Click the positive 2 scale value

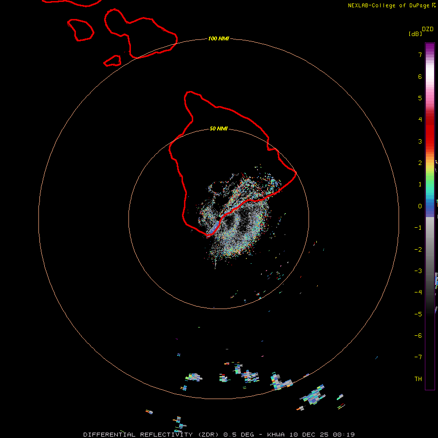[x=420, y=163]
